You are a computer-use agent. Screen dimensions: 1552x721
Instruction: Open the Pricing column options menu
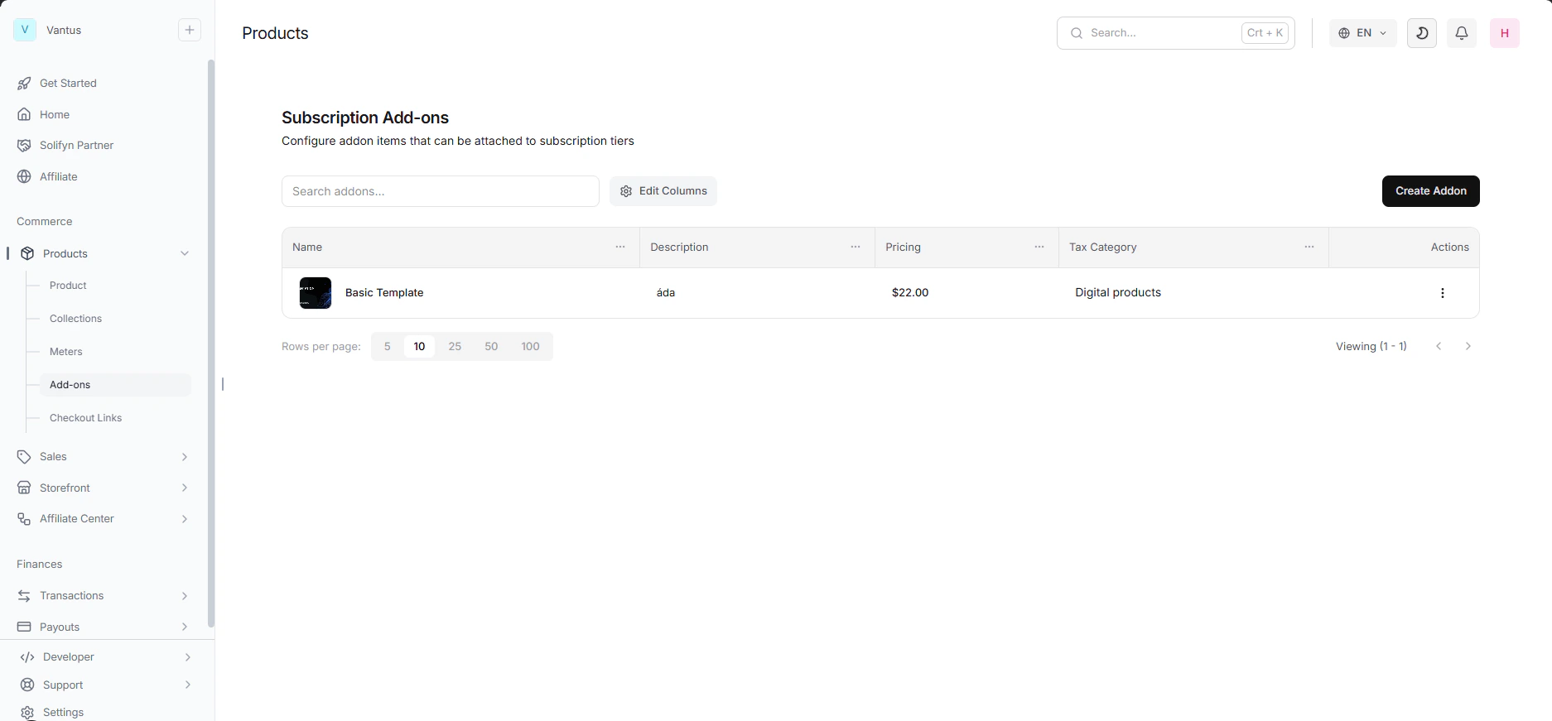point(1039,248)
